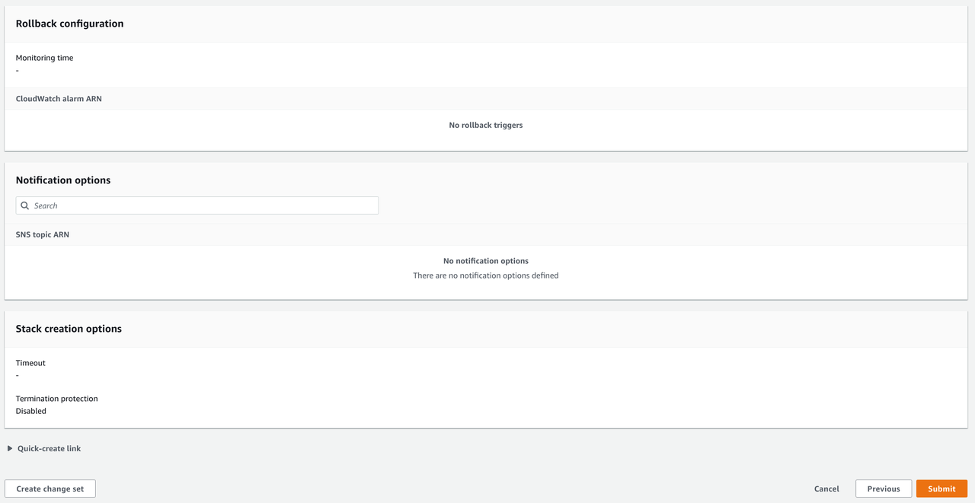
Task: Click the Timeout label
Action: [x=30, y=363]
